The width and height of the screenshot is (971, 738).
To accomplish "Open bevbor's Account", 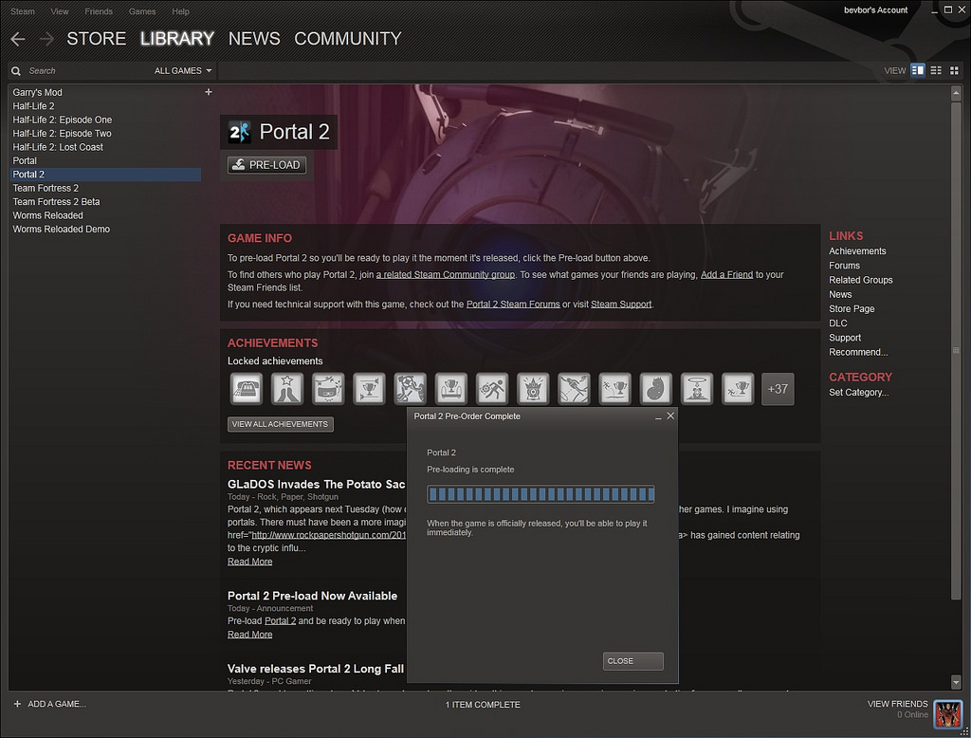I will click(875, 9).
